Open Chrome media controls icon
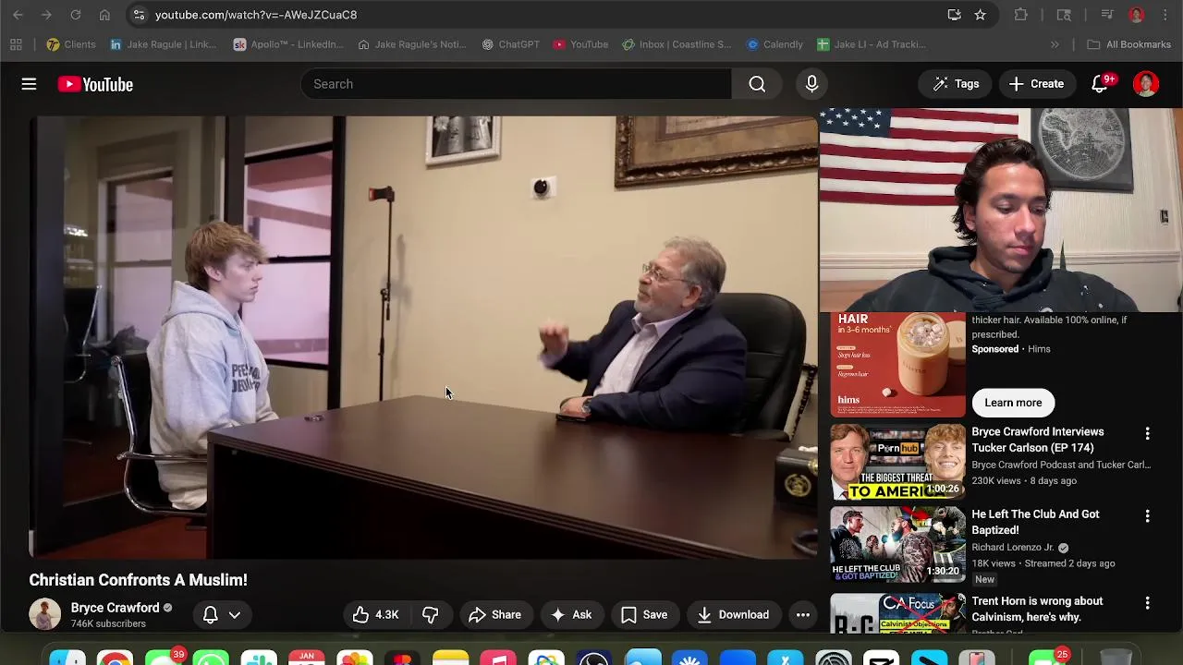Image resolution: width=1183 pixels, height=665 pixels. pyautogui.click(x=1107, y=15)
